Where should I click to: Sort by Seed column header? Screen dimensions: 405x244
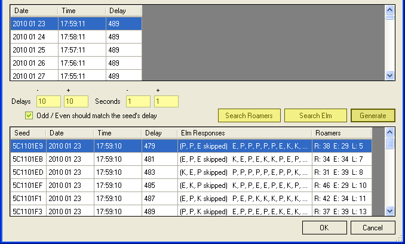tap(28, 133)
